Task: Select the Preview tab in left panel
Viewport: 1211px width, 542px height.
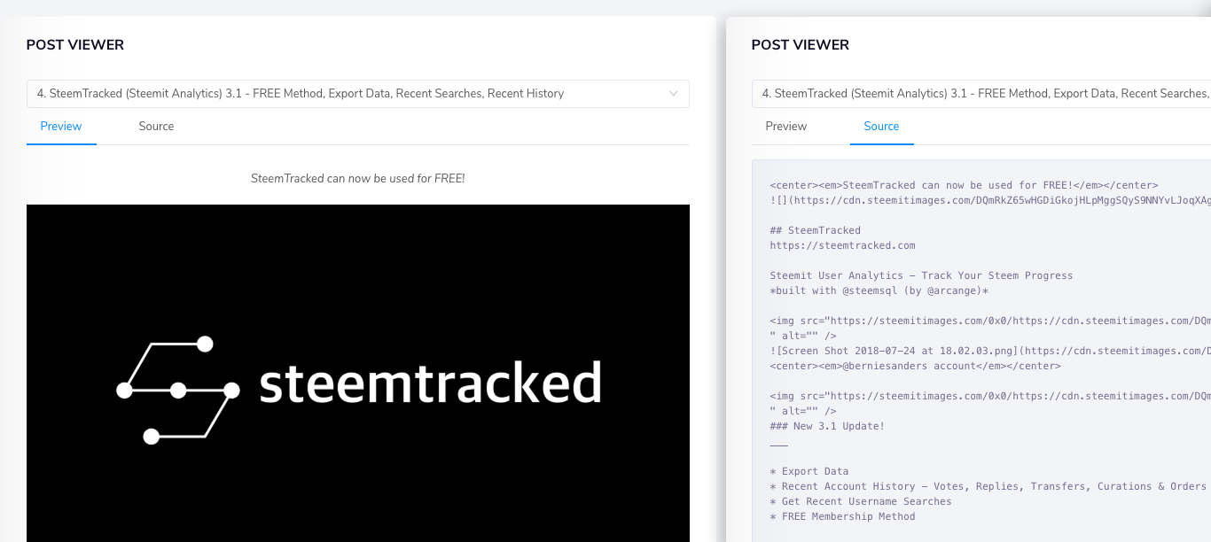Action: [61, 127]
